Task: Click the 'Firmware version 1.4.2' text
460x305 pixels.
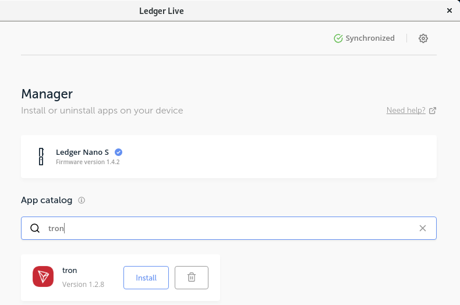Action: pyautogui.click(x=88, y=162)
